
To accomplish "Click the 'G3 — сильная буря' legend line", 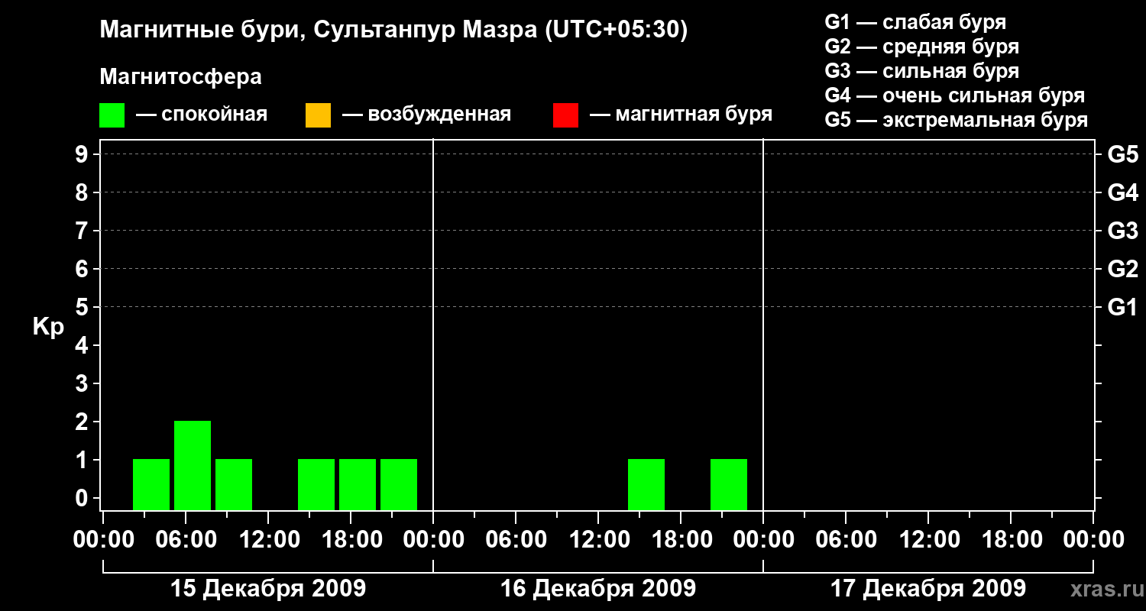I will [x=921, y=71].
